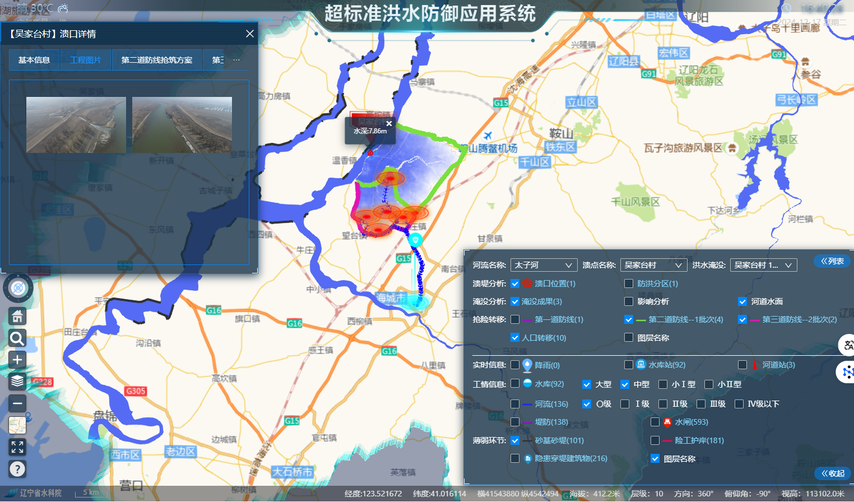The height and width of the screenshot is (502, 854).
Task: Enable the 第一道防线(1) checkbox
Action: [515, 319]
